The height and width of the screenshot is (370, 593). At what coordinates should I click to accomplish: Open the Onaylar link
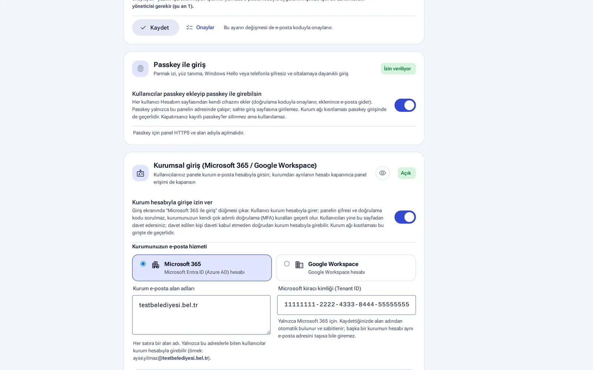pyautogui.click(x=205, y=27)
